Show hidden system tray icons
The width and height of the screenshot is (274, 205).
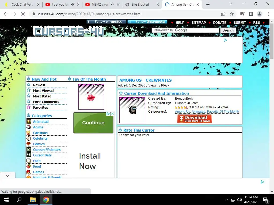(226, 200)
